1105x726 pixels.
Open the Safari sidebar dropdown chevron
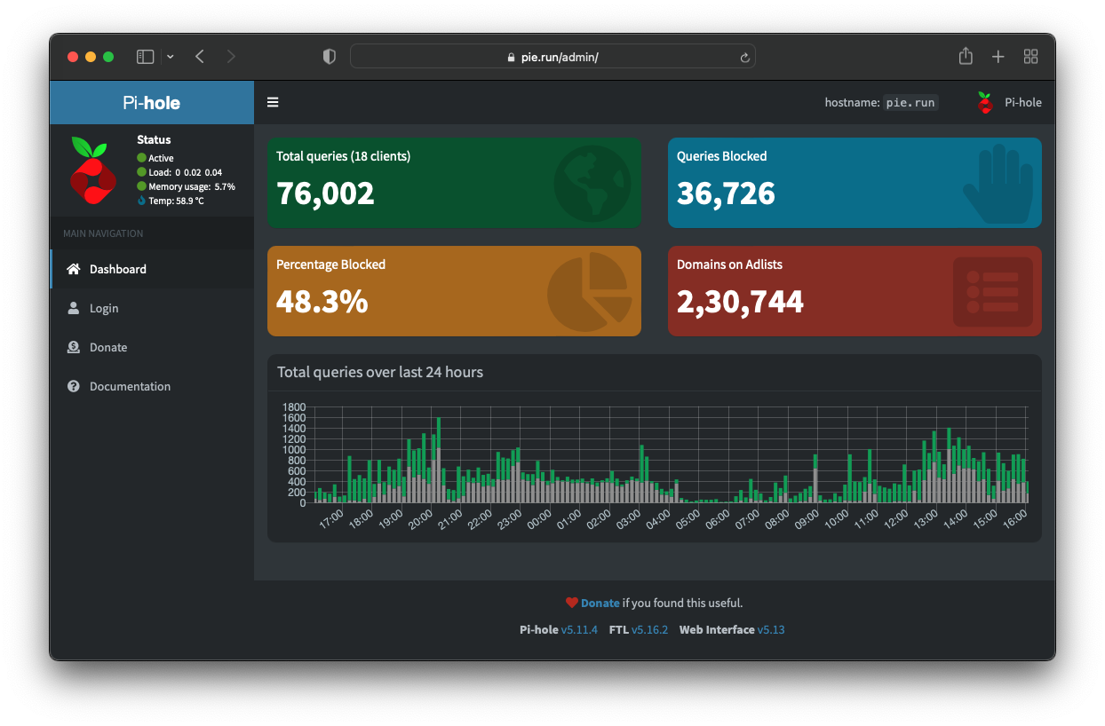[x=171, y=57]
